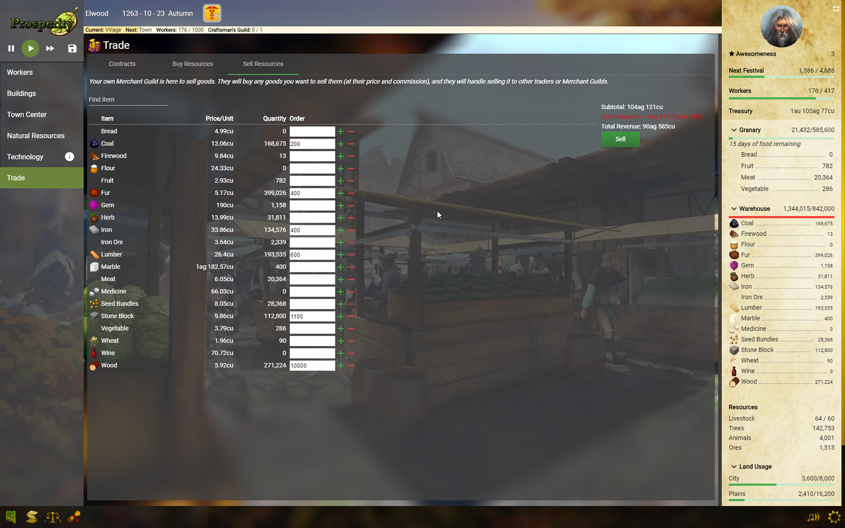Open the Contracts tab
Image resolution: width=845 pixels, height=528 pixels.
click(122, 64)
